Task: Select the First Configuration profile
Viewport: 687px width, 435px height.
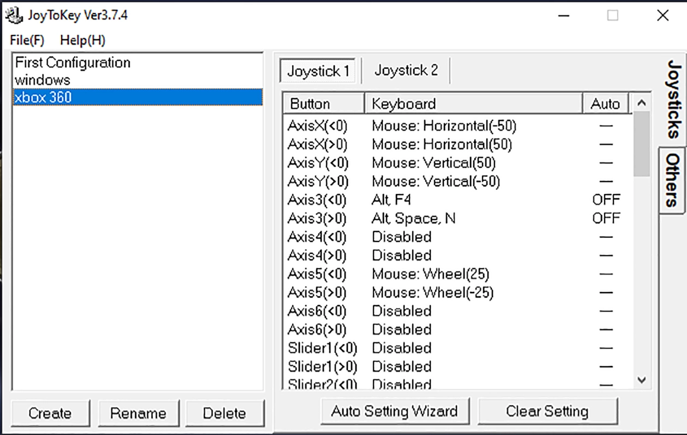Action: [x=137, y=63]
